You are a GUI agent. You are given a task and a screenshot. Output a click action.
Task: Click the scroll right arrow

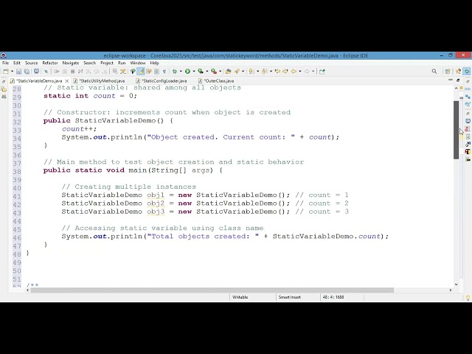(x=451, y=290)
